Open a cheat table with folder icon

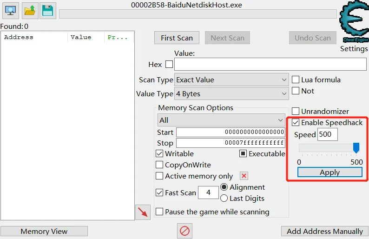tap(30, 11)
